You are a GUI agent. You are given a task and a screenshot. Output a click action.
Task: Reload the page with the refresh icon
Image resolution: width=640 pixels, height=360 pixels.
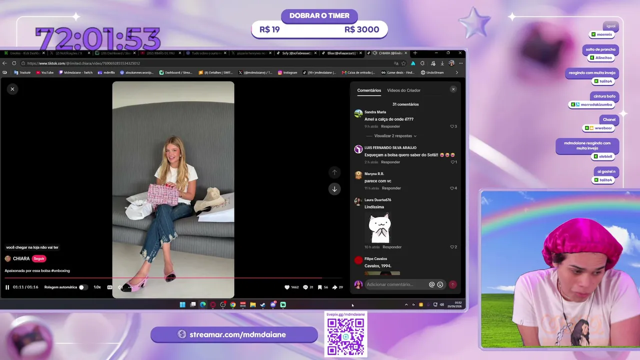point(14,63)
